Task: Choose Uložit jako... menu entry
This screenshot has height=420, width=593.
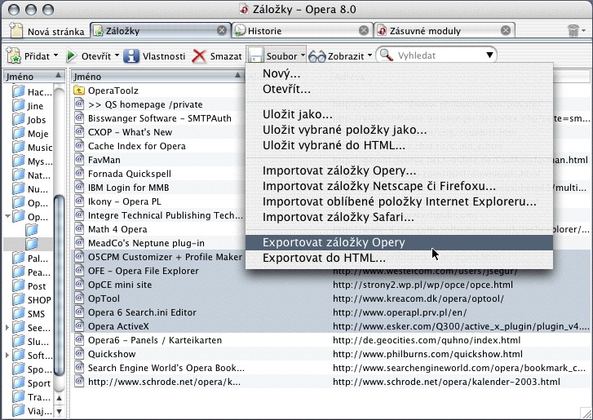Action: 399,114
